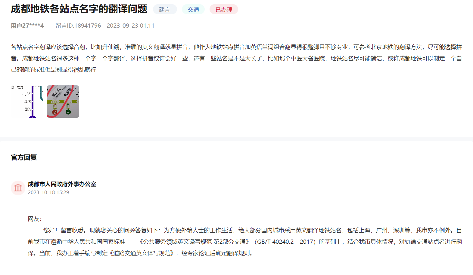
Task: Click the post timestamp 2023-09-23 01:11
Action: pos(130,26)
